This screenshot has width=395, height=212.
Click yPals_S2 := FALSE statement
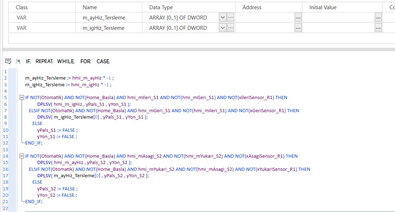(x=57, y=189)
